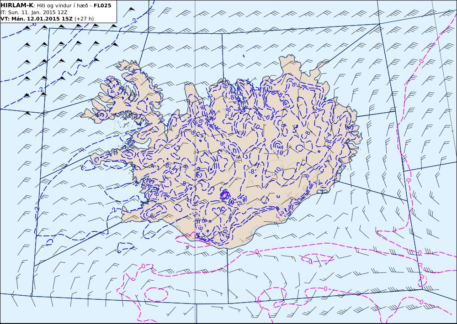Select the FL025 flight level label
This screenshot has width=457, height=324.
[x=102, y=5]
